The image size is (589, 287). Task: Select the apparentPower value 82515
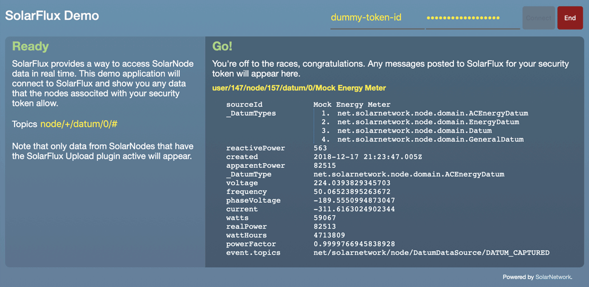coord(325,166)
